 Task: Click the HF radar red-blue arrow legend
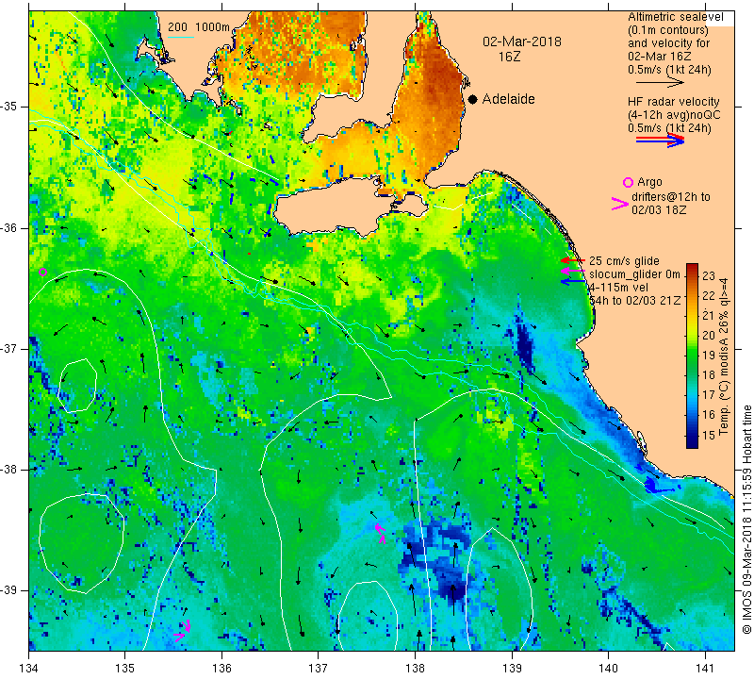660,140
